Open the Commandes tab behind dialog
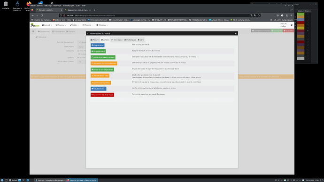 point(59,31)
